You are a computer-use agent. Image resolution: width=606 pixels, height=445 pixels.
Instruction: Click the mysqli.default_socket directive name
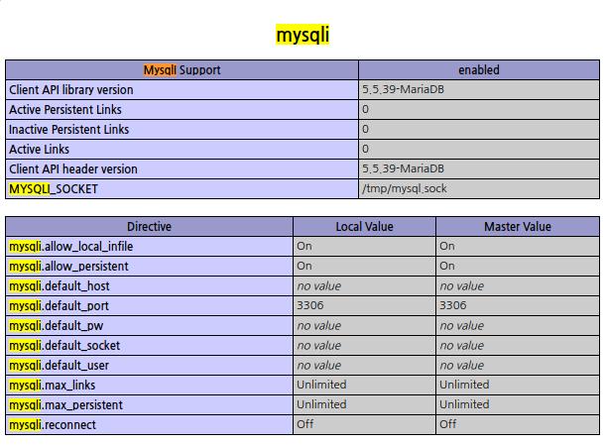(64, 345)
